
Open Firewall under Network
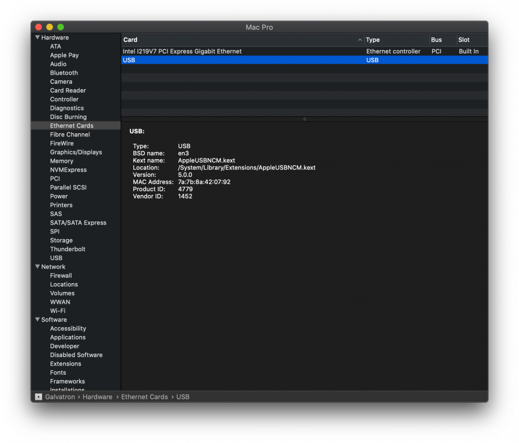(x=61, y=275)
